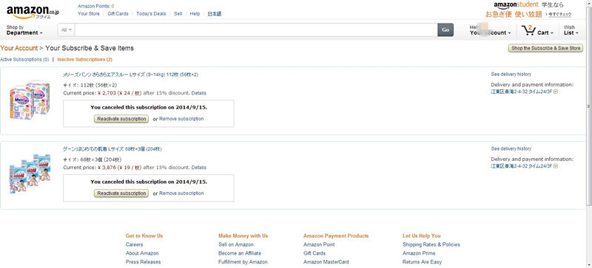Open Merries diaper product thumbnail
This screenshot has height=268, width=592.
[30, 100]
